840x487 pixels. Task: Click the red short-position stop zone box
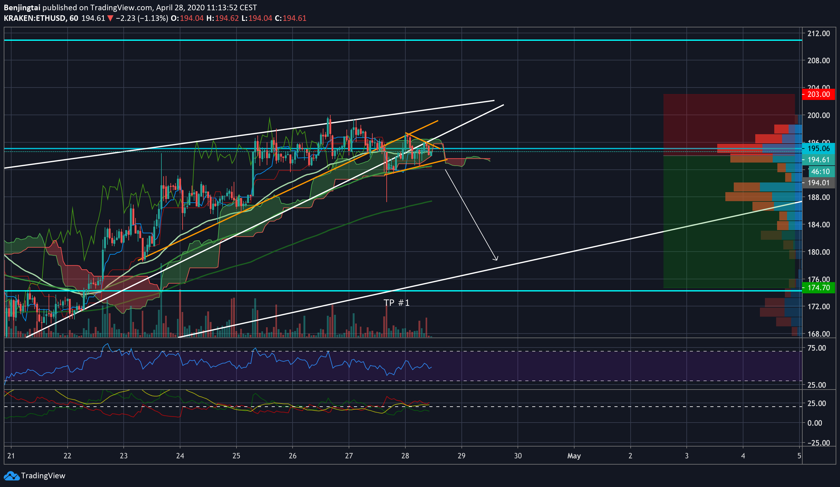pos(729,125)
